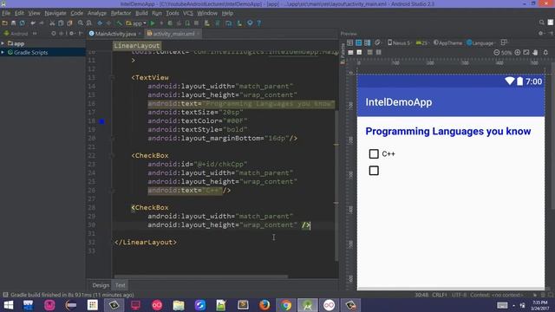Screen dimensions: 555x312
Task: Open the File menu
Action: click(6, 13)
